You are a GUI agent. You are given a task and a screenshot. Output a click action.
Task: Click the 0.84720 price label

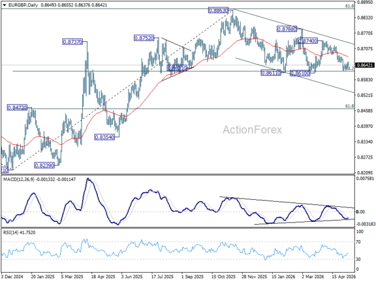(18, 108)
